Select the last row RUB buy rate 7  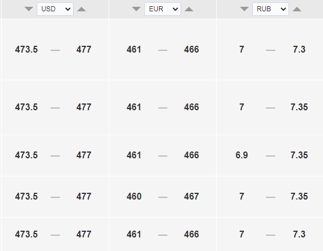click(242, 234)
